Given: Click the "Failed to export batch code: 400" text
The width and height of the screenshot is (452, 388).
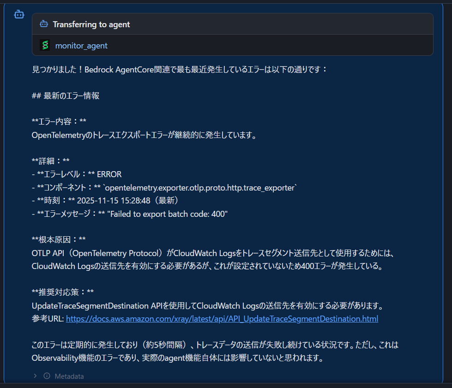Looking at the screenshot, I should (x=167, y=214).
